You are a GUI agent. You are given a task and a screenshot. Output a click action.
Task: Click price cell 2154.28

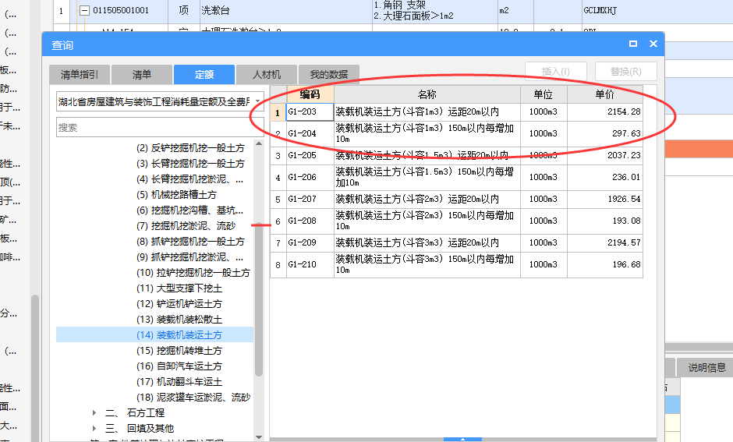[605, 112]
